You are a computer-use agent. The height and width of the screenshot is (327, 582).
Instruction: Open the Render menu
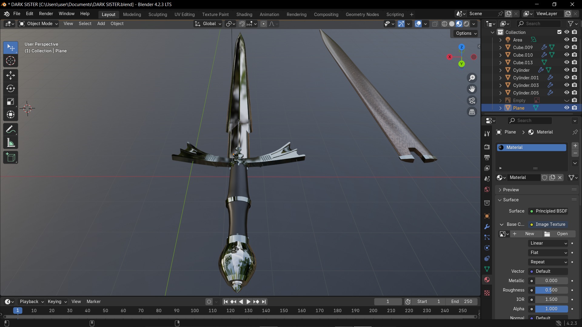(x=46, y=14)
